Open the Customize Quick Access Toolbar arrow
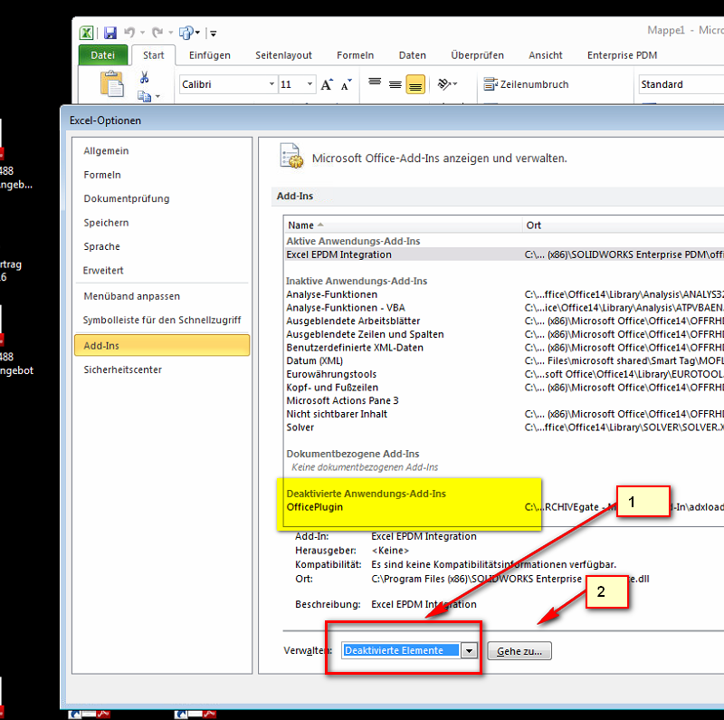Image resolution: width=724 pixels, height=720 pixels. pos(213,34)
